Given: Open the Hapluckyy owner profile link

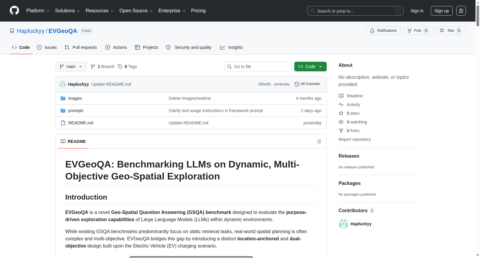Looking at the screenshot, I should pos(31,31).
